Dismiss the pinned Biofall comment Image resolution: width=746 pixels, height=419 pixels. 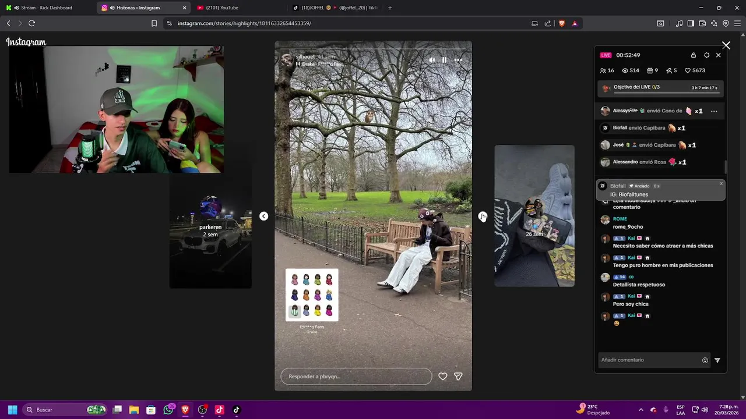[721, 183]
